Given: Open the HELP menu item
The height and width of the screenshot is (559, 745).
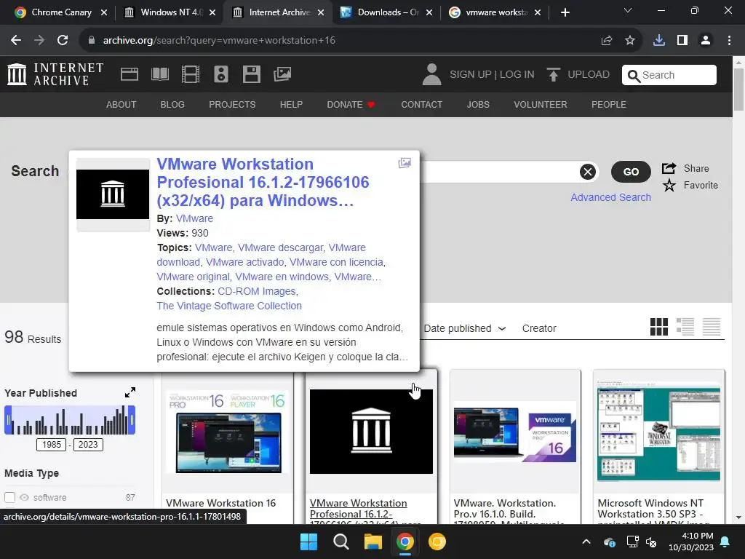Looking at the screenshot, I should [291, 105].
